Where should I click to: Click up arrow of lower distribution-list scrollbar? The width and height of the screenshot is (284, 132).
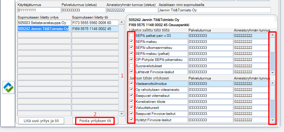272,83
